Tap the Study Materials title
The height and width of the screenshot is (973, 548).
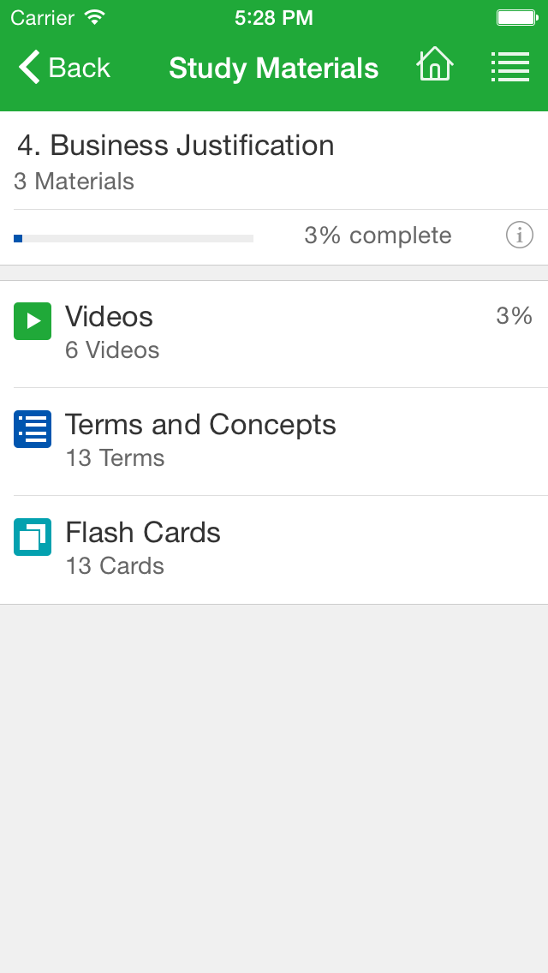tap(273, 68)
